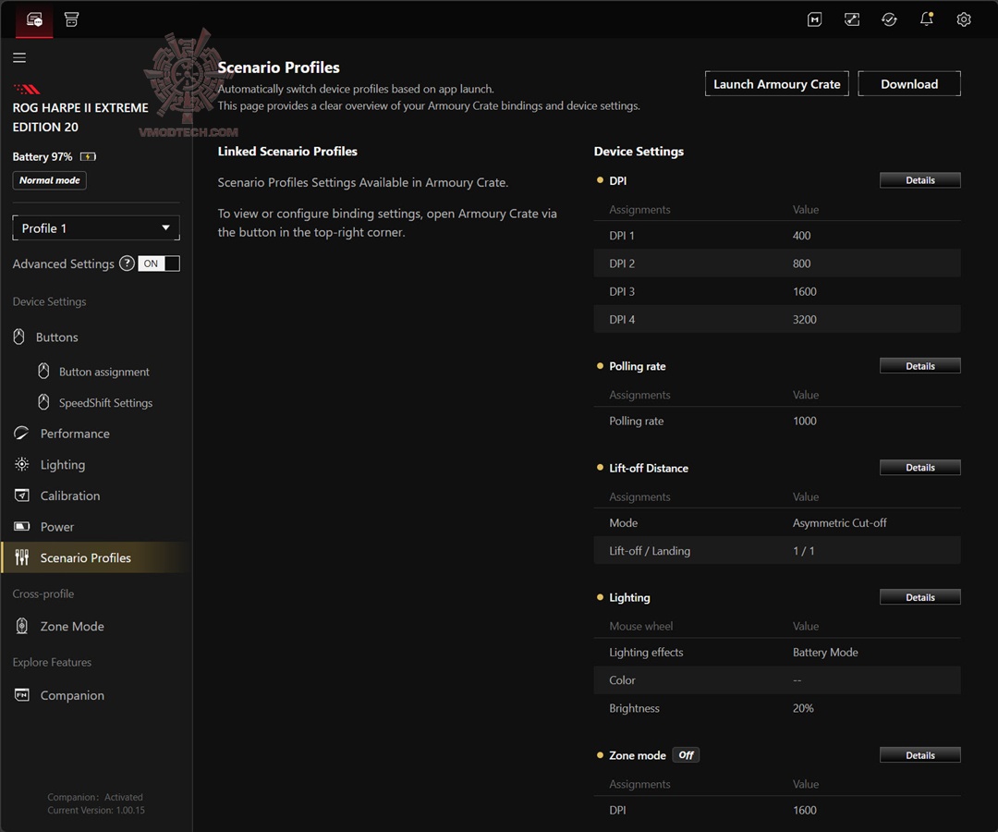Click the Zone Mode mouse icon
The height and width of the screenshot is (832, 998).
21,627
